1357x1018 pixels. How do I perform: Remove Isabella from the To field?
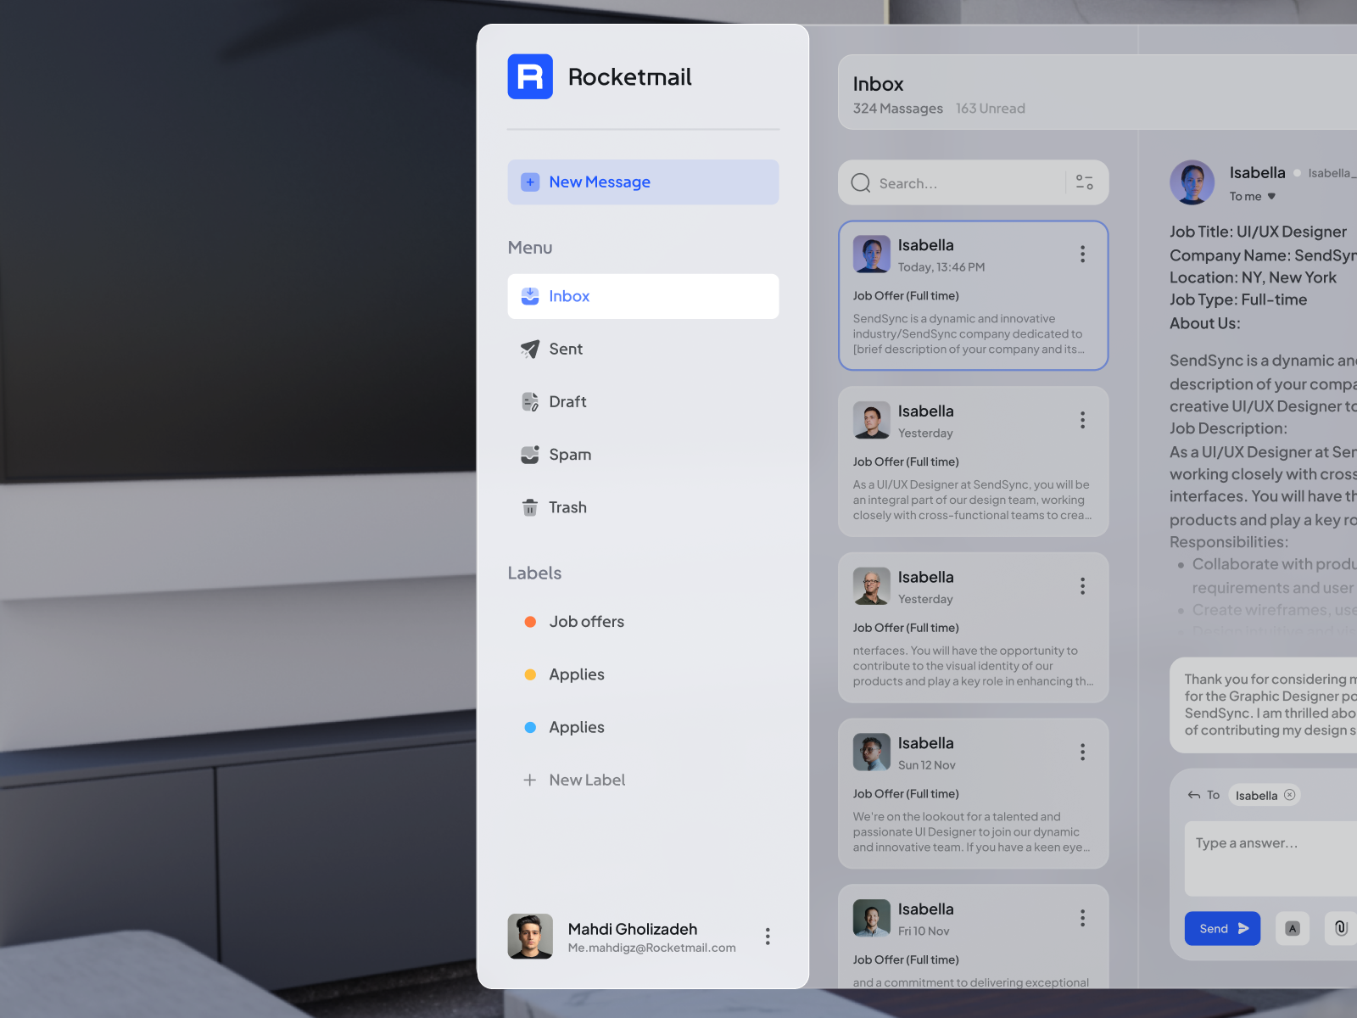[x=1290, y=795]
